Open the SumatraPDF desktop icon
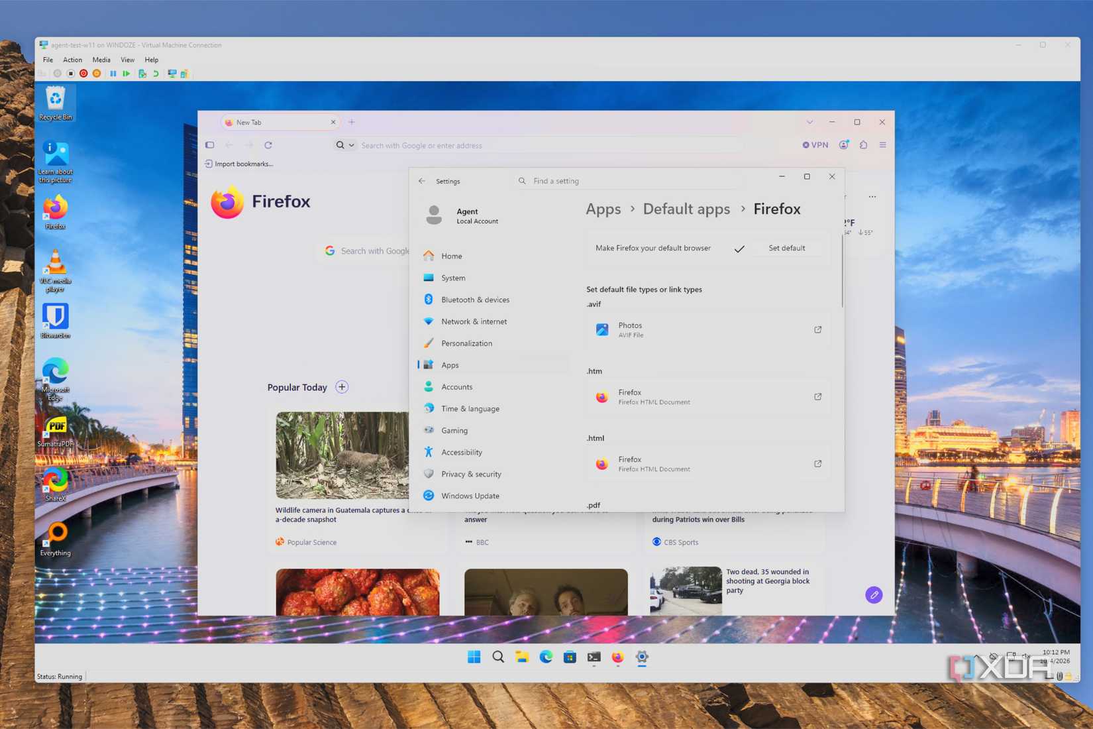This screenshot has width=1093, height=729. coord(55,431)
